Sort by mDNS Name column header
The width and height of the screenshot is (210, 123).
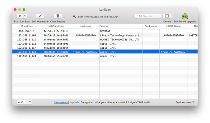click(173, 26)
